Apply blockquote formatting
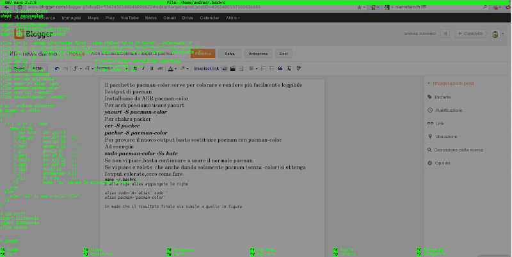This screenshot has height=257, width=512. 280,68
